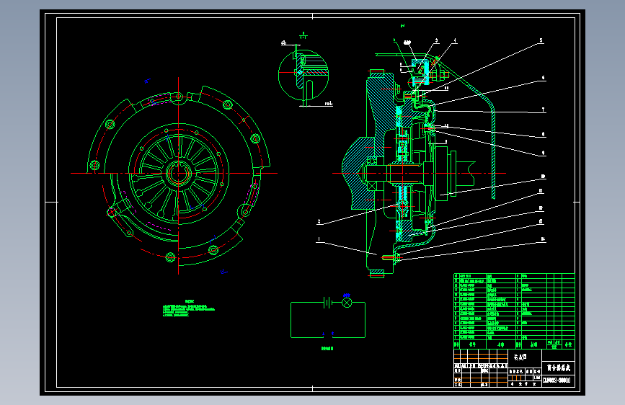The height and width of the screenshot is (405, 625).
Task: Select callout number 4 above the section view
Action: 455,40
